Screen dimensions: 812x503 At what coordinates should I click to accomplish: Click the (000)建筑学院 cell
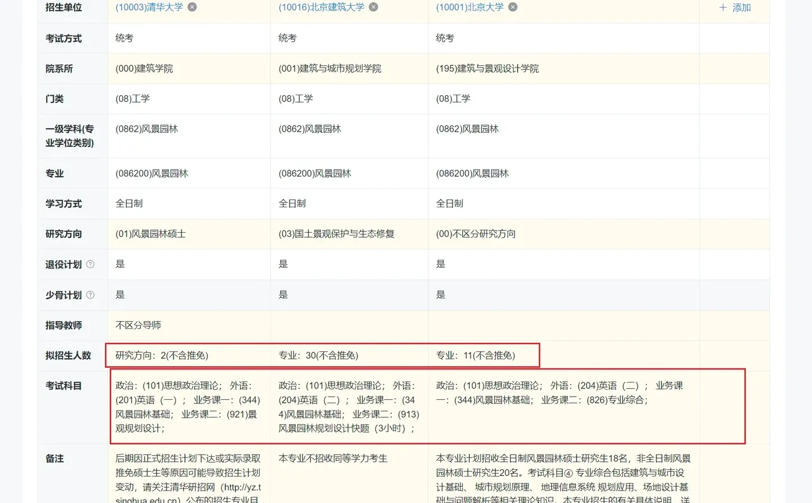pyautogui.click(x=143, y=68)
